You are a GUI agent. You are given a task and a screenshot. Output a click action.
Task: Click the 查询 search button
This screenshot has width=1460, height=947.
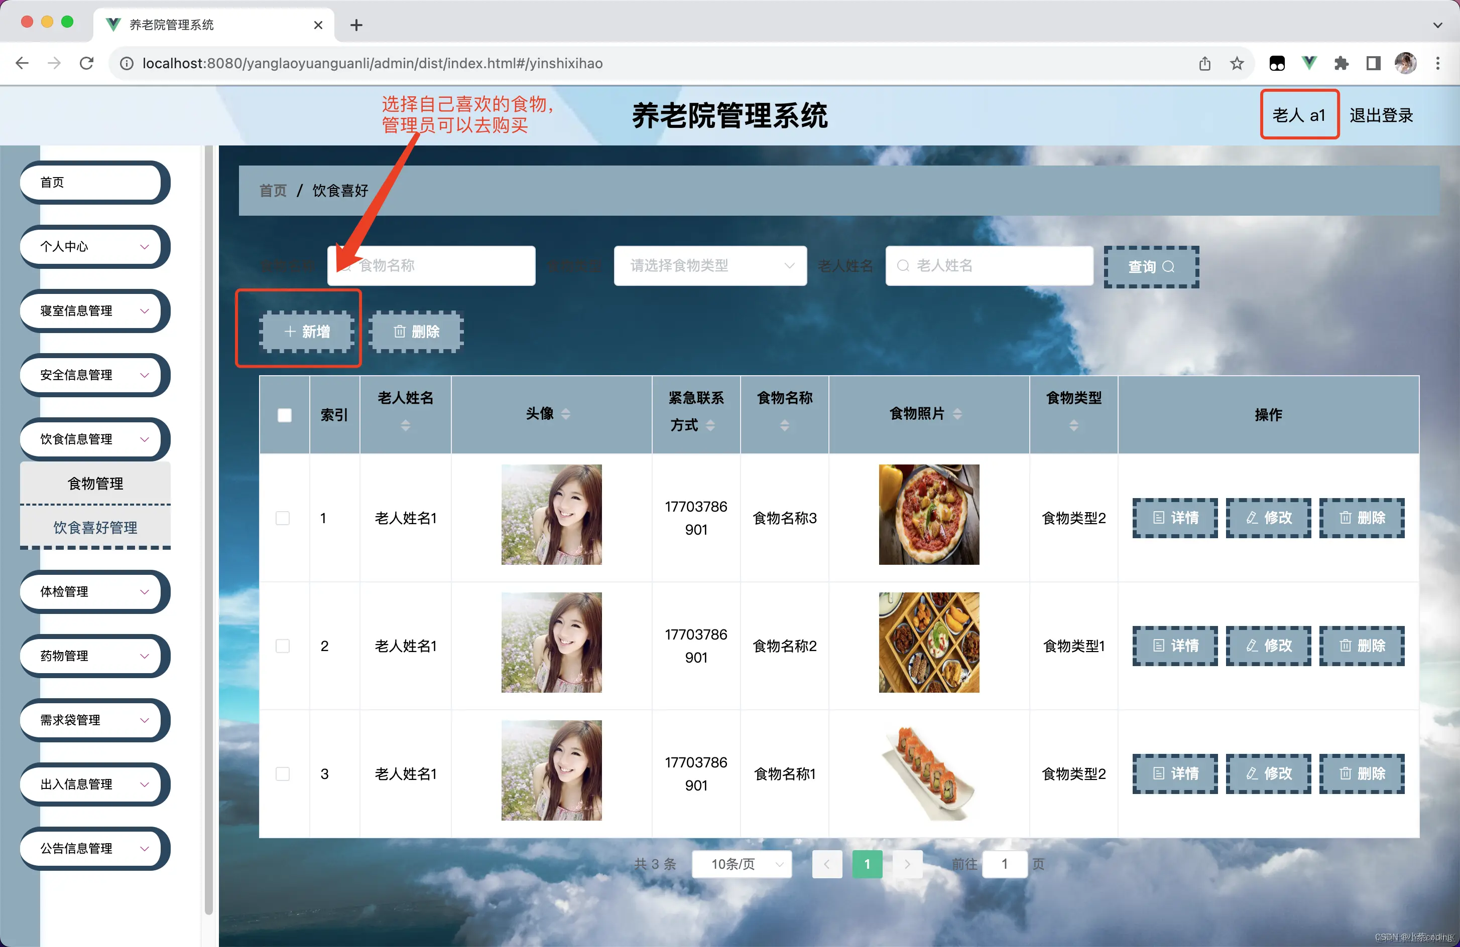click(1150, 267)
